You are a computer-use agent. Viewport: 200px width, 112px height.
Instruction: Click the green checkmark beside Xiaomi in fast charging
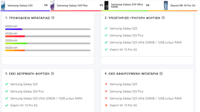106,49
